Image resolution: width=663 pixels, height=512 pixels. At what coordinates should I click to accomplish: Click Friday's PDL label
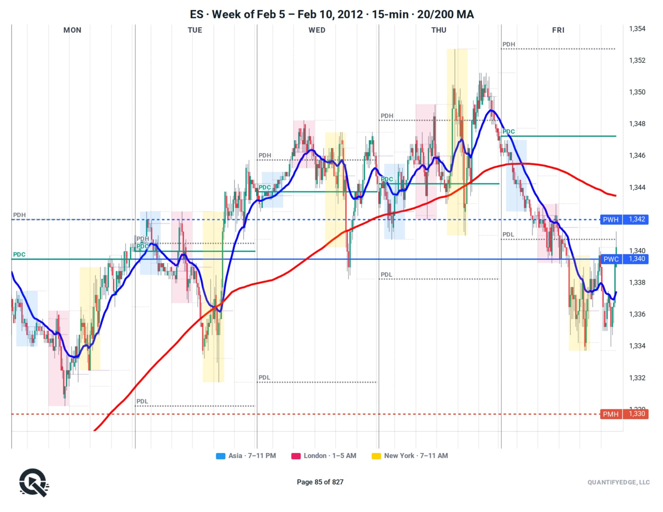(x=508, y=235)
